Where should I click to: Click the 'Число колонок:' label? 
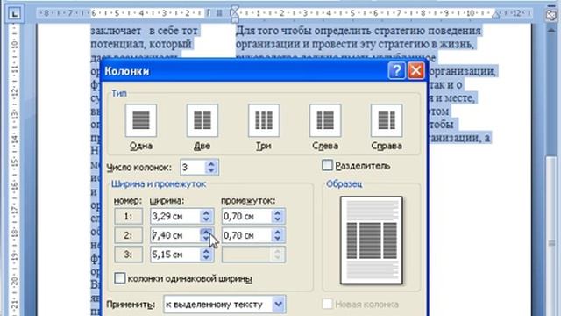pyautogui.click(x=139, y=168)
